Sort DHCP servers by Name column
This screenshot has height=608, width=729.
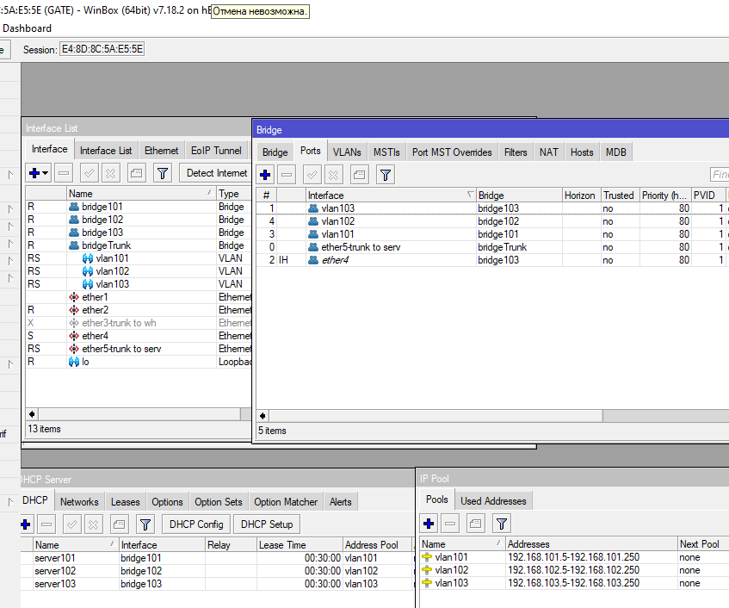[x=76, y=545]
